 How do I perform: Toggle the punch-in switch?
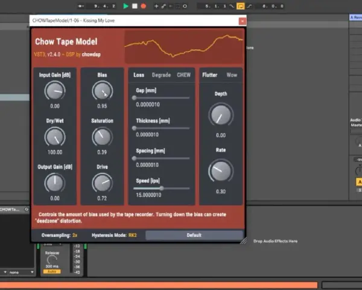232,6
